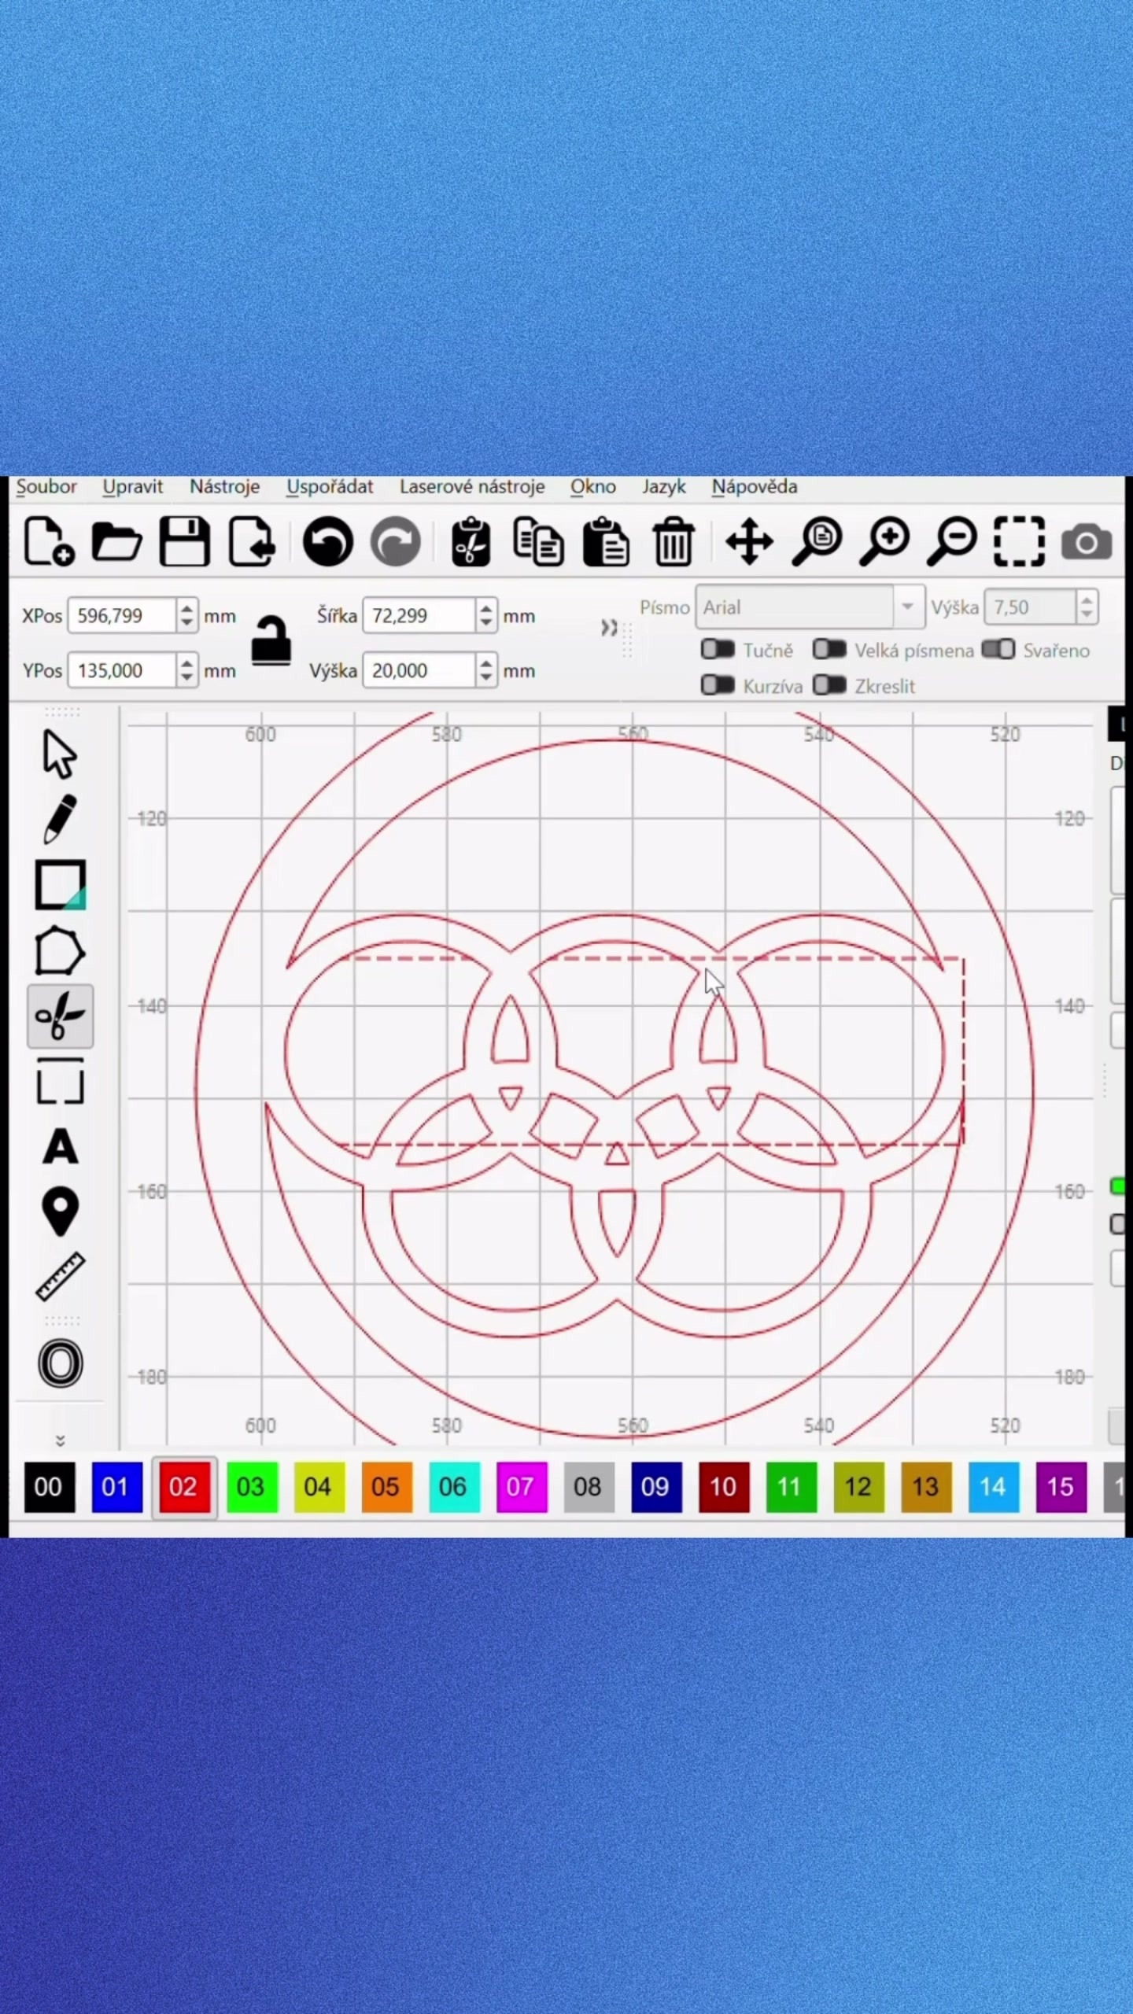Toggle the Kurzíva italic switch
Image resolution: width=1133 pixels, height=2014 pixels.
pos(718,685)
